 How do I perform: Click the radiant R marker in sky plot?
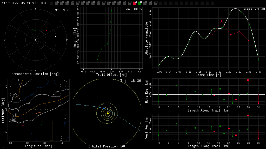pyautogui.click(x=56, y=36)
